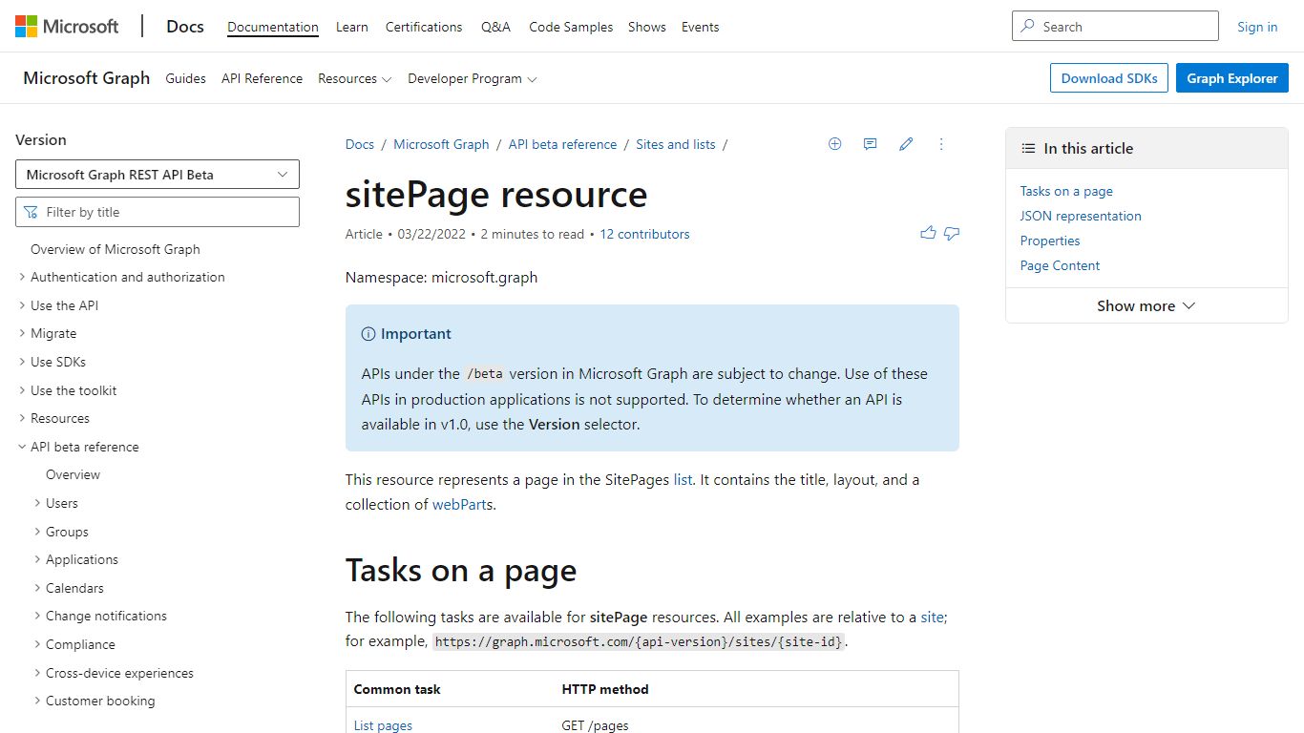Jump to Tasks on a page section
The image size is (1304, 733).
click(1066, 191)
